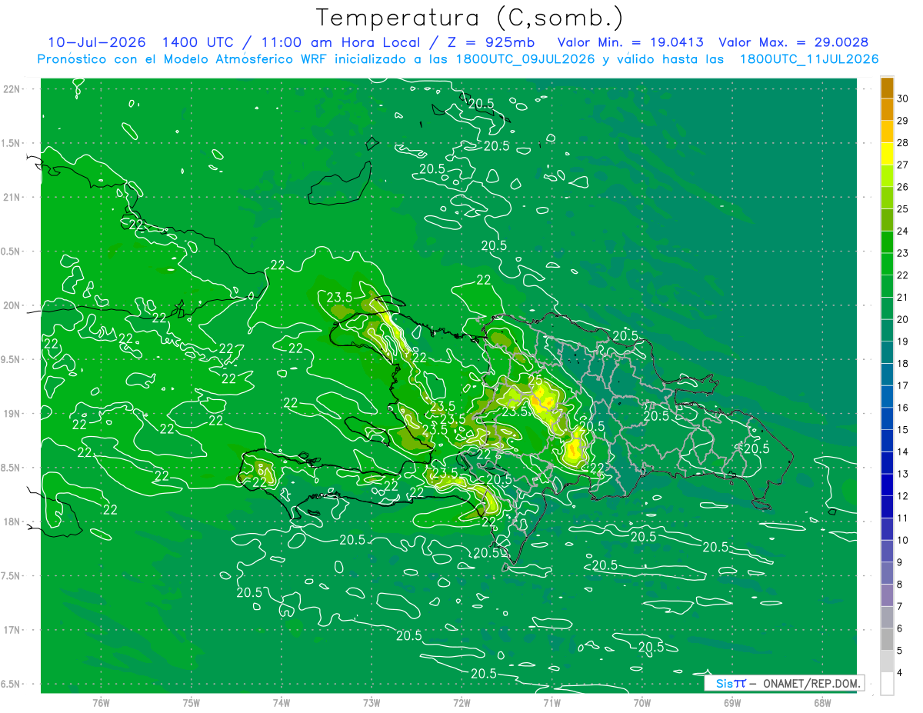Click the dark orange top swatch of color scale
This screenshot has width=923, height=713.
point(887,88)
